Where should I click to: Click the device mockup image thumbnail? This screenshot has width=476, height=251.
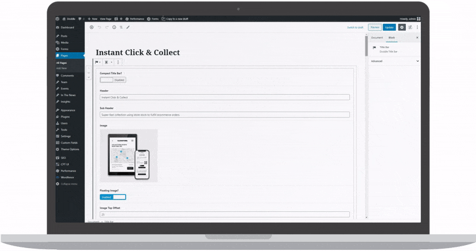point(129,155)
